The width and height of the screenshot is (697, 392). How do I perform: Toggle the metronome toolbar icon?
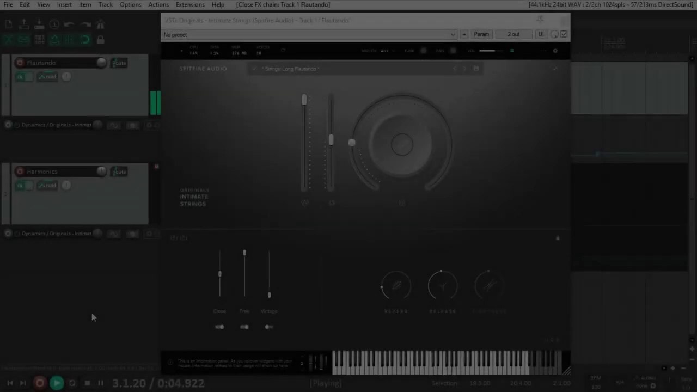click(100, 24)
